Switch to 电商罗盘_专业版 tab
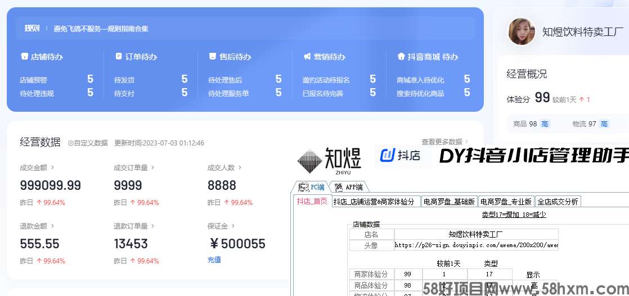The width and height of the screenshot is (629, 296). pyautogui.click(x=506, y=202)
